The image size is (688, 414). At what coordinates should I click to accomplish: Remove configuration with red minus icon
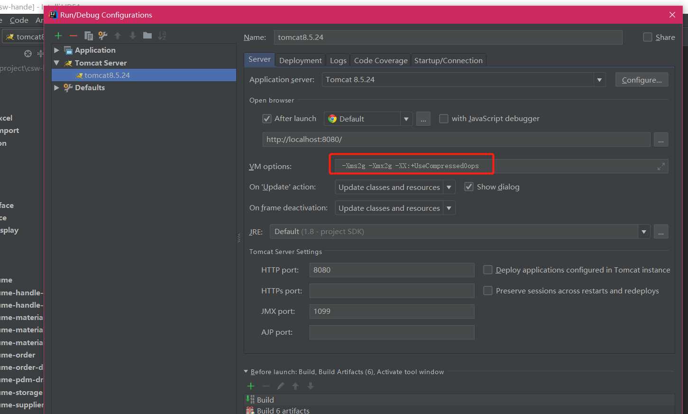(x=73, y=36)
